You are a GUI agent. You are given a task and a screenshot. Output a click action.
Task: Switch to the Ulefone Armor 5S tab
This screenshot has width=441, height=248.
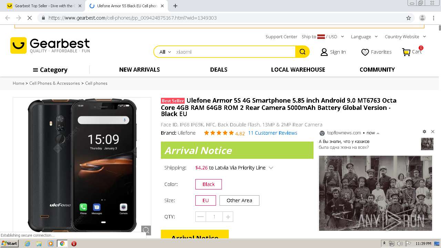[x=126, y=6]
